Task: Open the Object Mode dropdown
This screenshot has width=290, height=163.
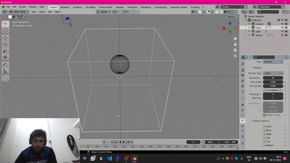Action: pos(19,12)
